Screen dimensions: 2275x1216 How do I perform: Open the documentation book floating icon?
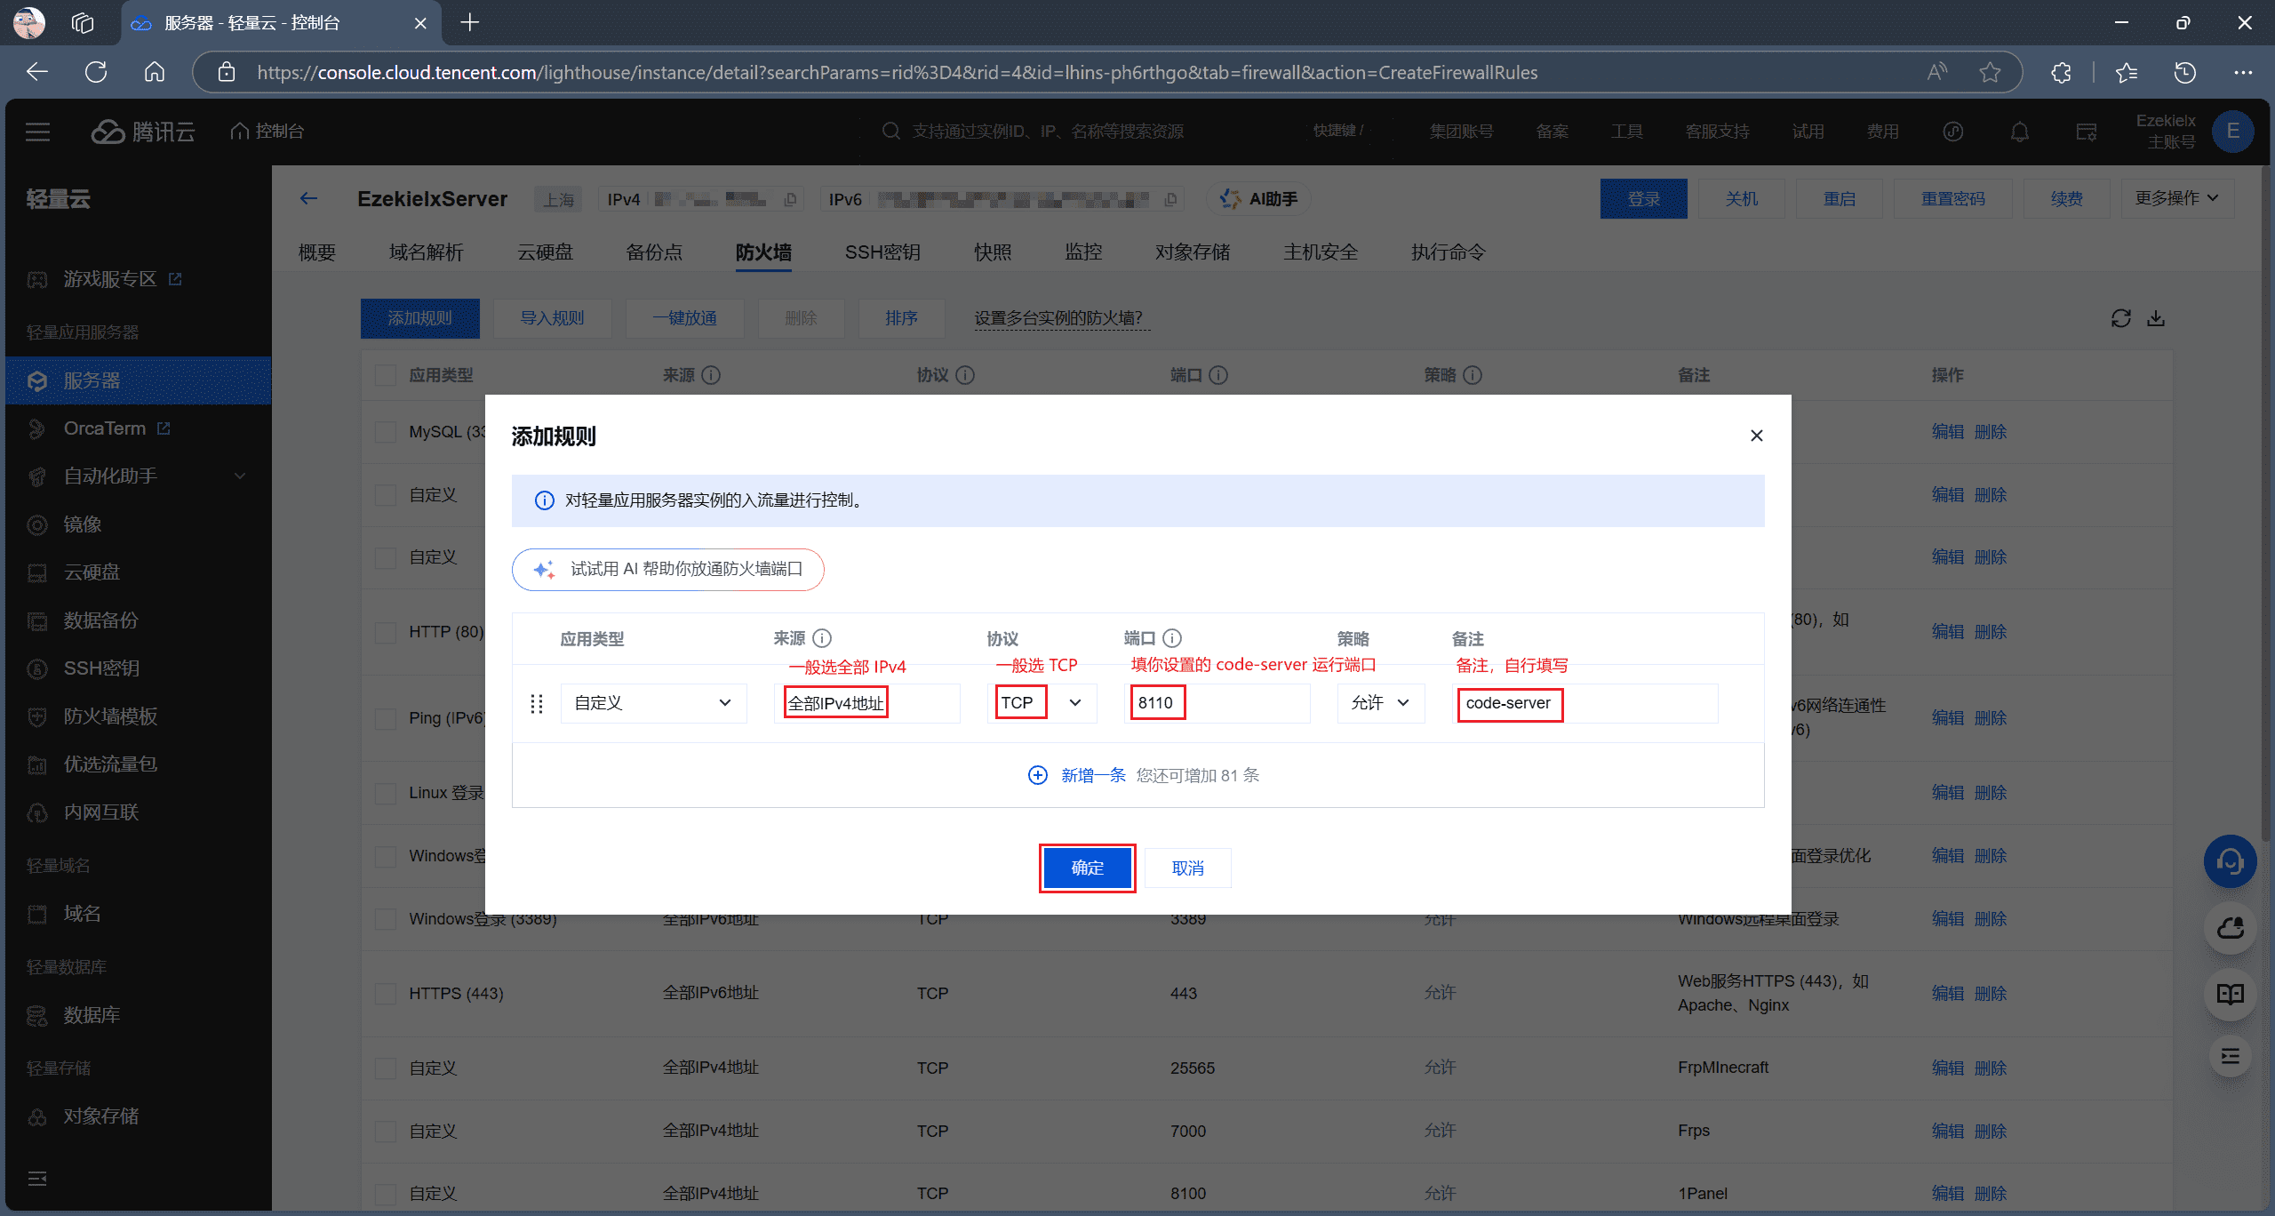pyautogui.click(x=2230, y=994)
